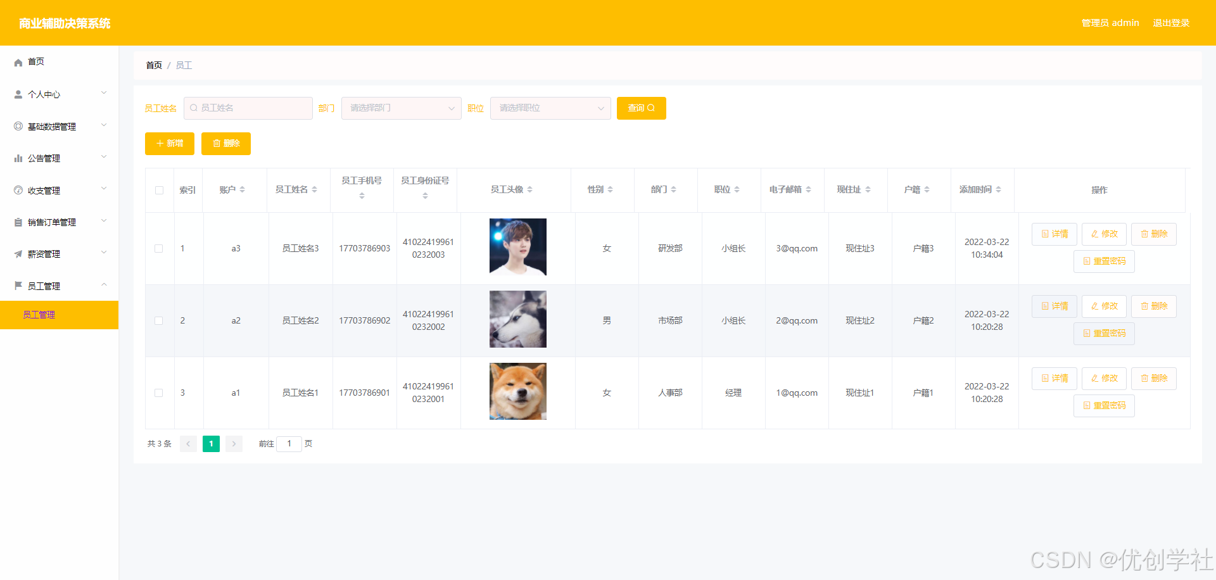The height and width of the screenshot is (580, 1216).
Task: Expand 个人中心 menu chevron
Action: (x=104, y=93)
